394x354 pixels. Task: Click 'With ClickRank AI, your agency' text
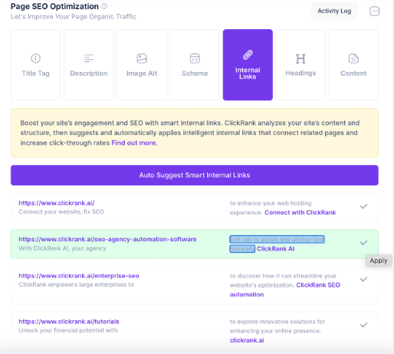[x=62, y=248]
